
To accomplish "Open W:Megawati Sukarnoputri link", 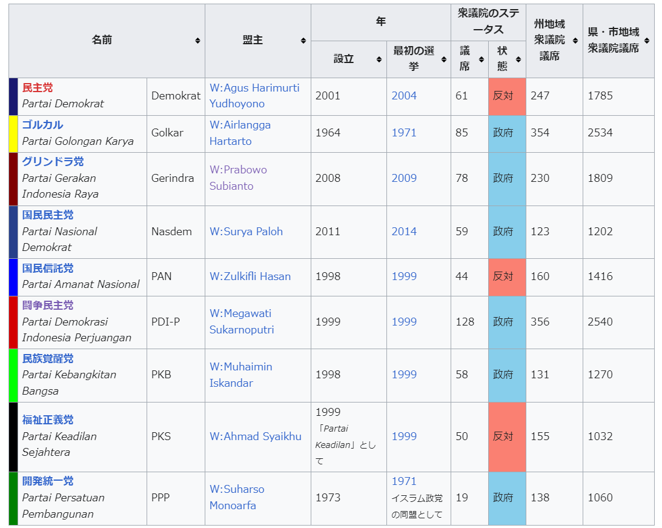I will click(x=242, y=321).
